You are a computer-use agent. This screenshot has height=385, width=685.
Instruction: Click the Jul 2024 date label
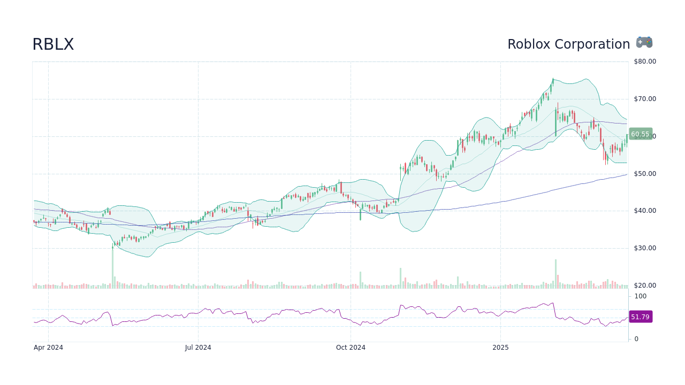198,348
